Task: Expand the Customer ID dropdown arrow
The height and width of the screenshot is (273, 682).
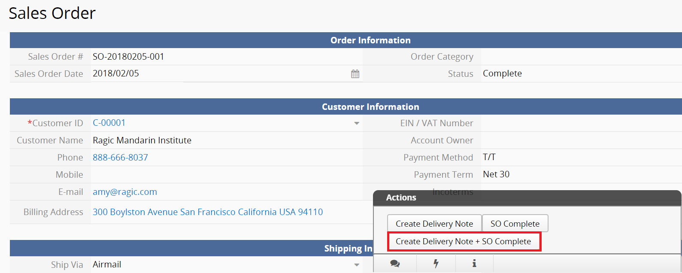Action: click(357, 123)
